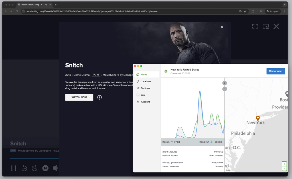Click New York, United States location title
292x179 pixels.
[185, 69]
